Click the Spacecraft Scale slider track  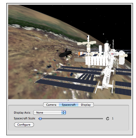[70, 119]
